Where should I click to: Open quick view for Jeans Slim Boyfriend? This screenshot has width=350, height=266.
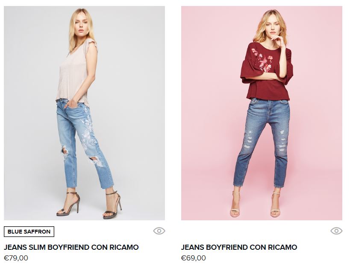159,231
